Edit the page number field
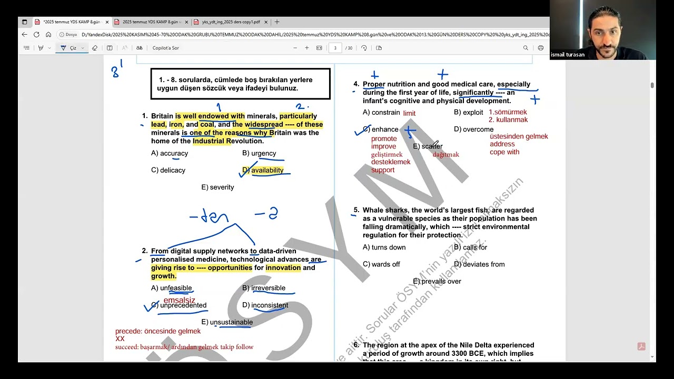The image size is (674, 379). 335,48
